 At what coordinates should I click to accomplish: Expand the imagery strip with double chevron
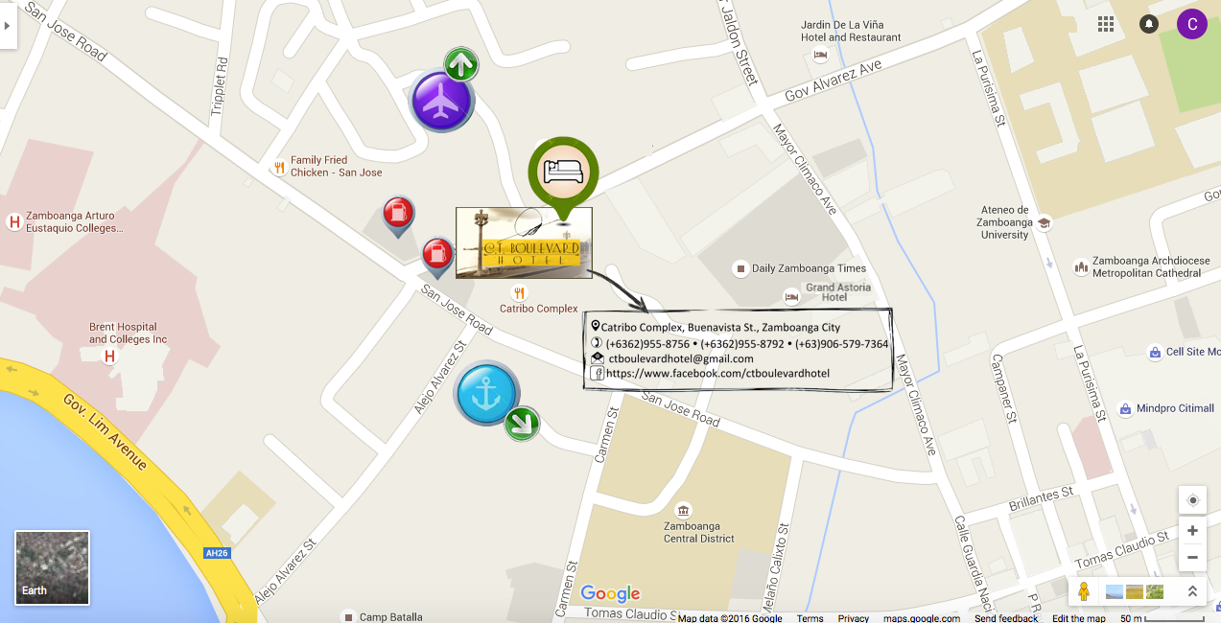click(x=1192, y=592)
